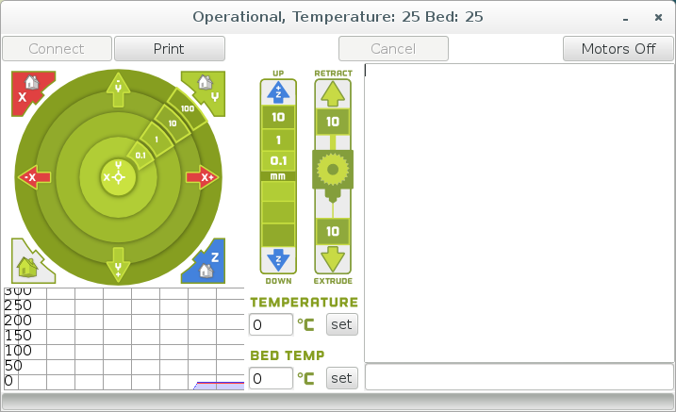Viewport: 676px width, 412px height.
Task: Select the 10 mm Z up step
Action: point(277,118)
